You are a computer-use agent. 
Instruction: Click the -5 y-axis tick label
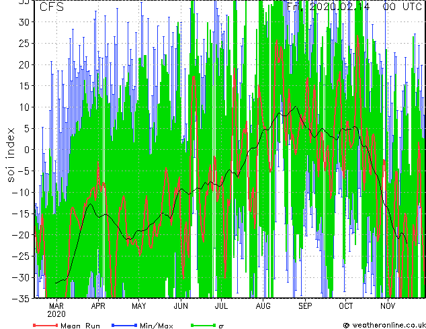point(24,171)
